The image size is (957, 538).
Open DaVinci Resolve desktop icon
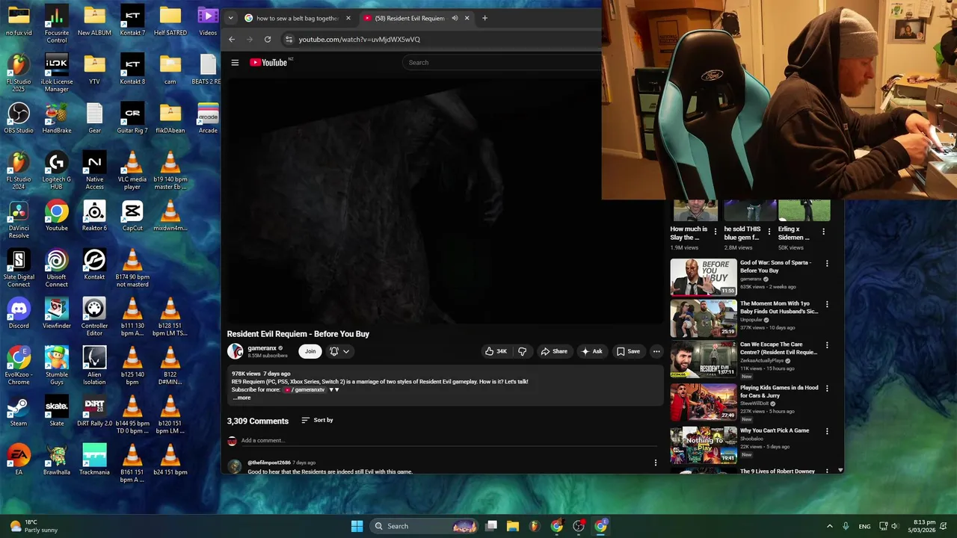coord(19,220)
